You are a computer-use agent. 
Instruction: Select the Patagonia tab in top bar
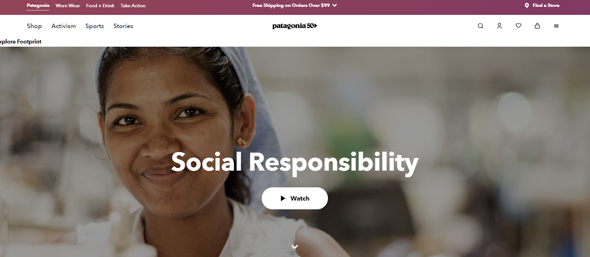pos(38,6)
